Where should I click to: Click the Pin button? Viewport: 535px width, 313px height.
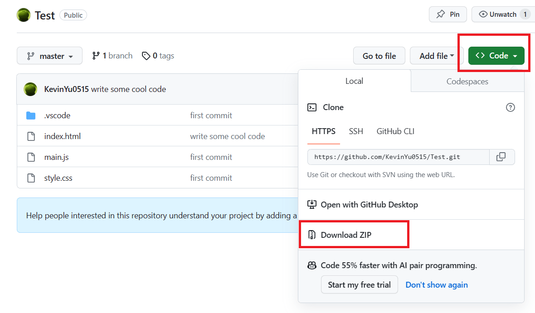pos(447,14)
